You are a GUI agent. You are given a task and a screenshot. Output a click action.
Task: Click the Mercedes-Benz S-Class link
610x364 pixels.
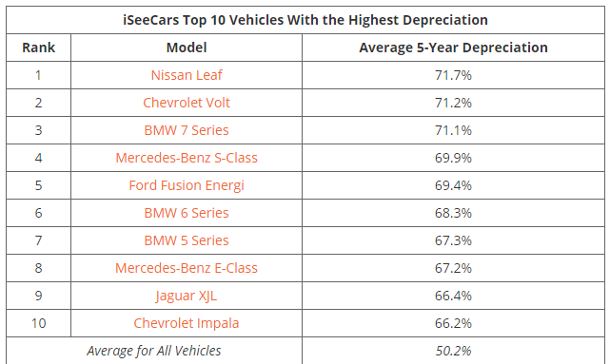[187, 158]
